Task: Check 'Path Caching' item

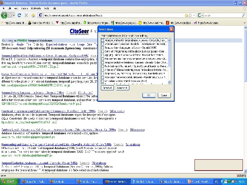Action: pyautogui.click(x=103, y=66)
